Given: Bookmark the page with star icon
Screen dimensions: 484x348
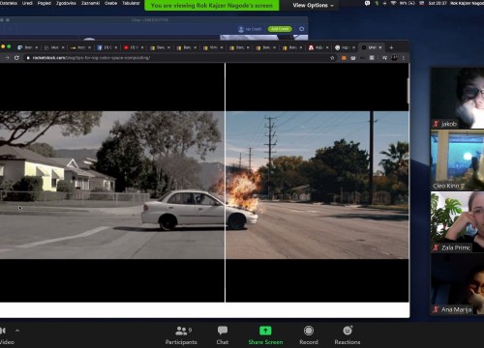Looking at the screenshot, I should tap(332, 58).
